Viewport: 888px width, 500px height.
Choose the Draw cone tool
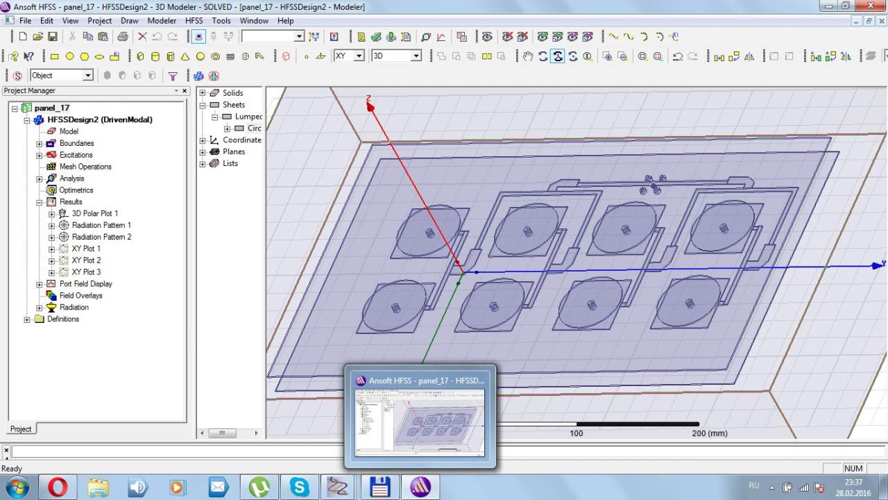coord(185,56)
